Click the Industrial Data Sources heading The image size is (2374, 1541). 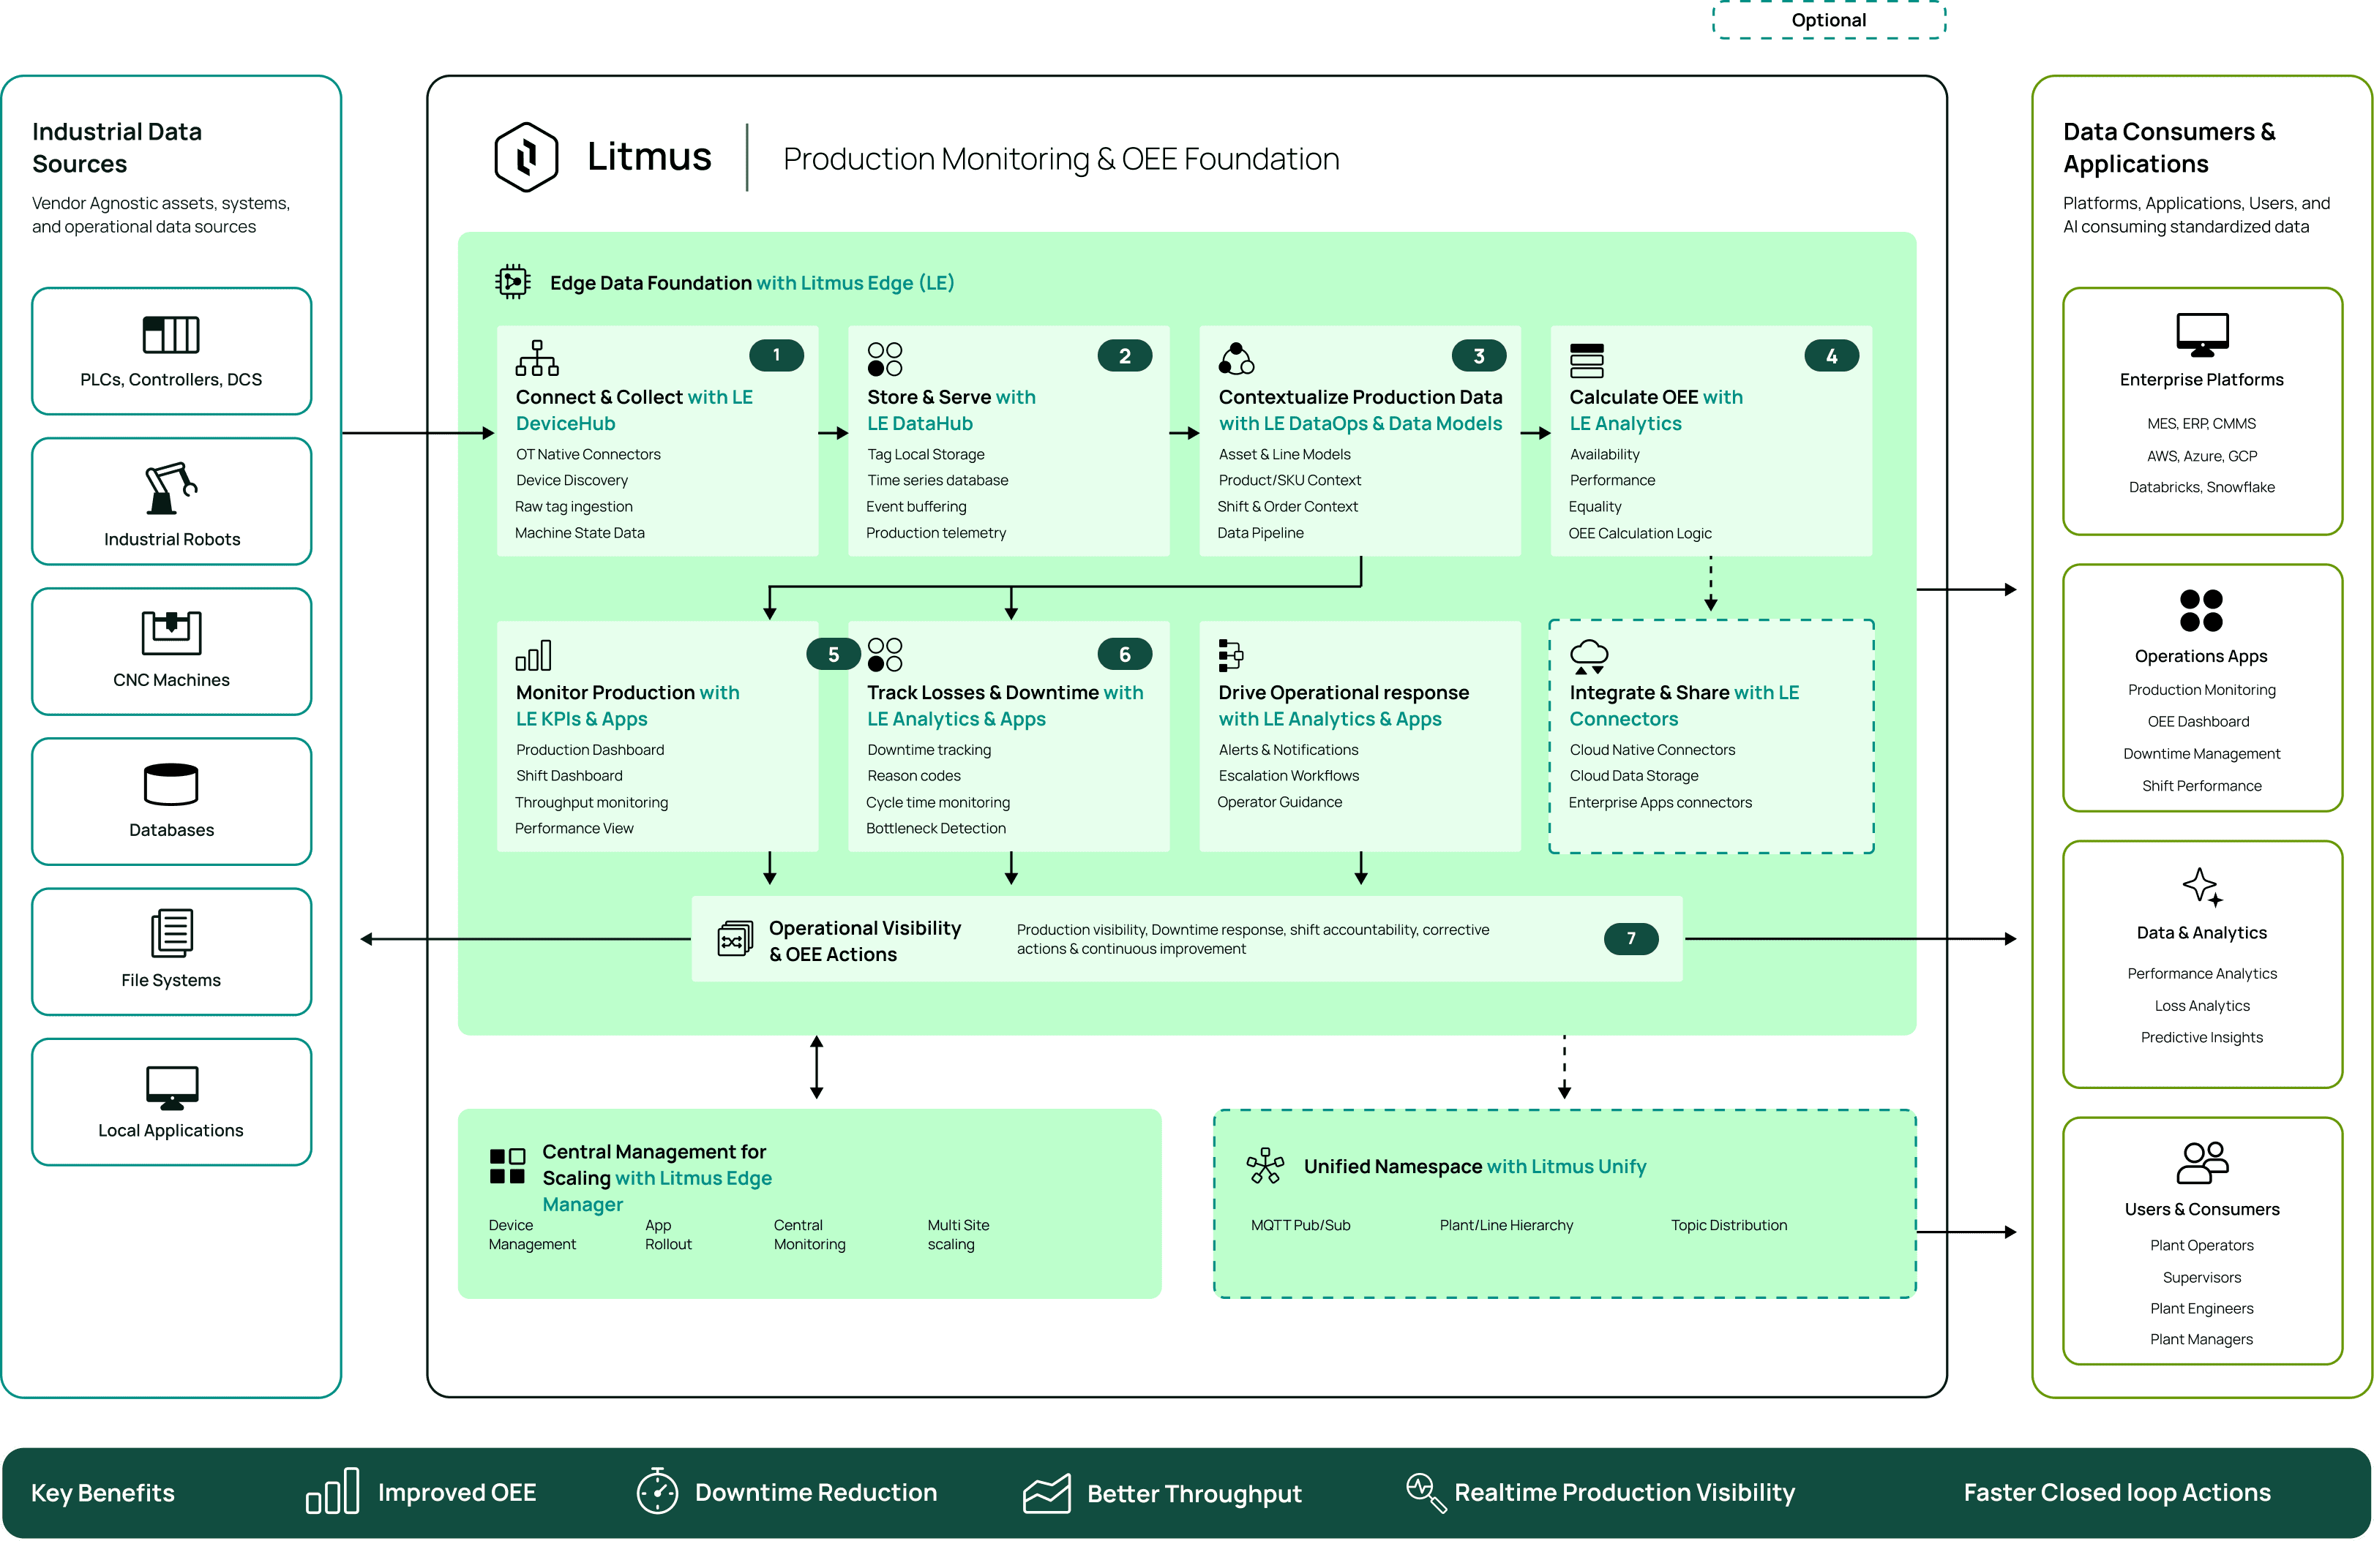[116, 148]
